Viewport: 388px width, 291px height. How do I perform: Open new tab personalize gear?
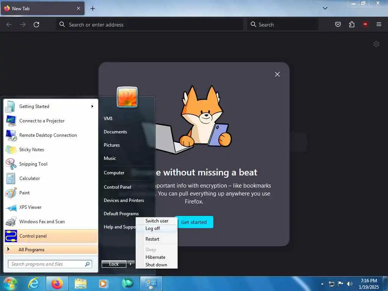click(x=376, y=44)
